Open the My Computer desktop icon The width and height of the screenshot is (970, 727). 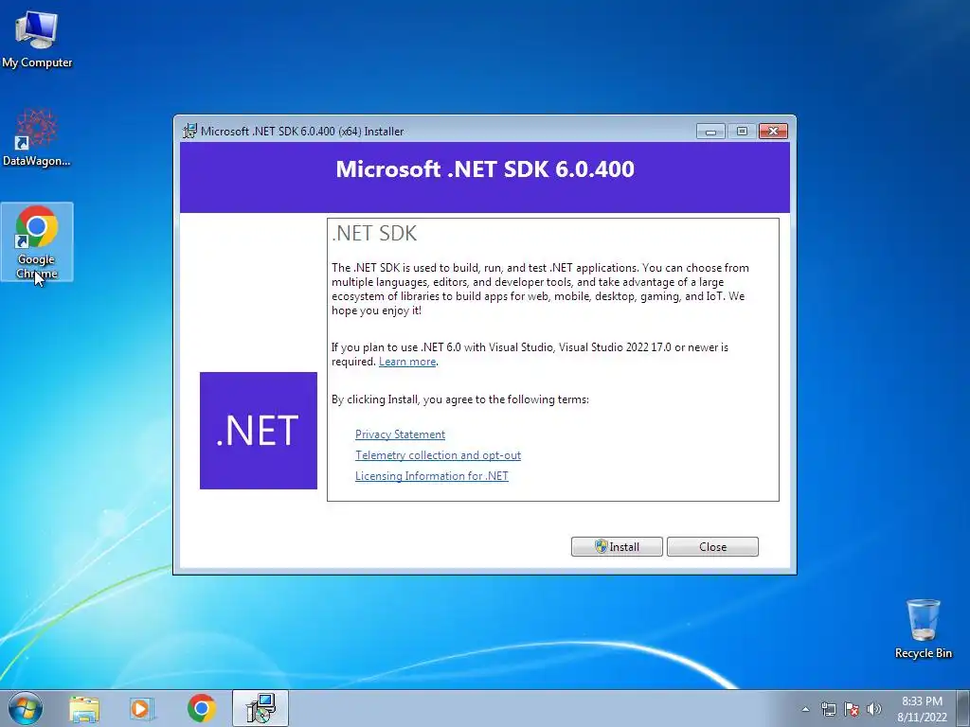(x=37, y=38)
